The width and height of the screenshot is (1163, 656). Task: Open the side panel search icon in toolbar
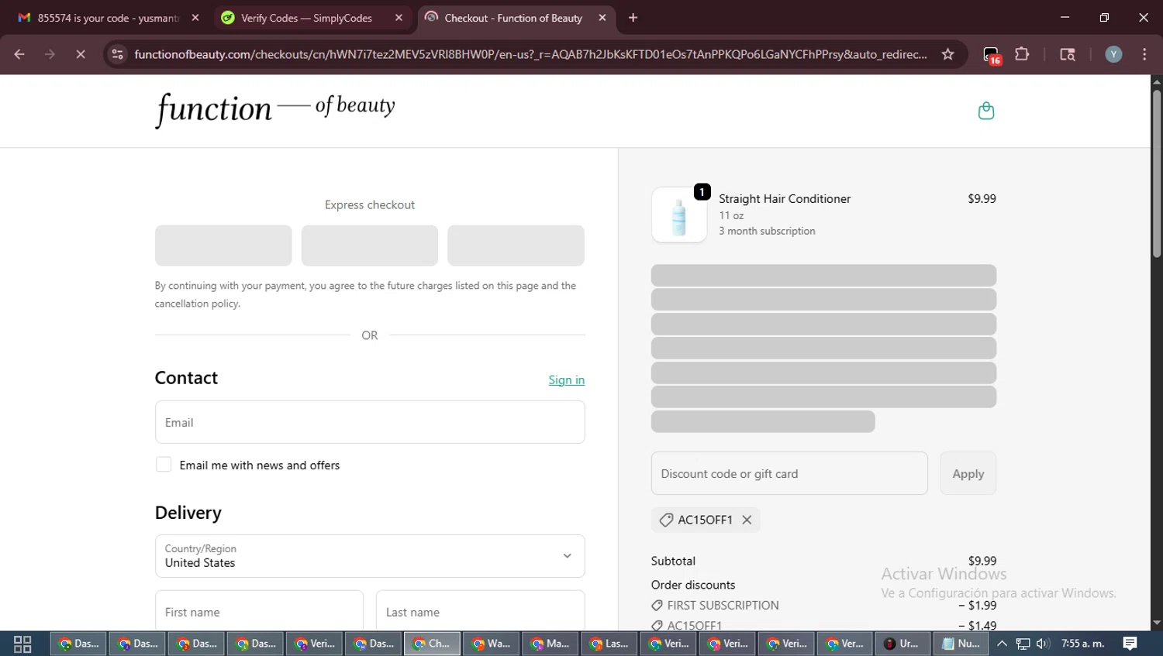pyautogui.click(x=1068, y=54)
